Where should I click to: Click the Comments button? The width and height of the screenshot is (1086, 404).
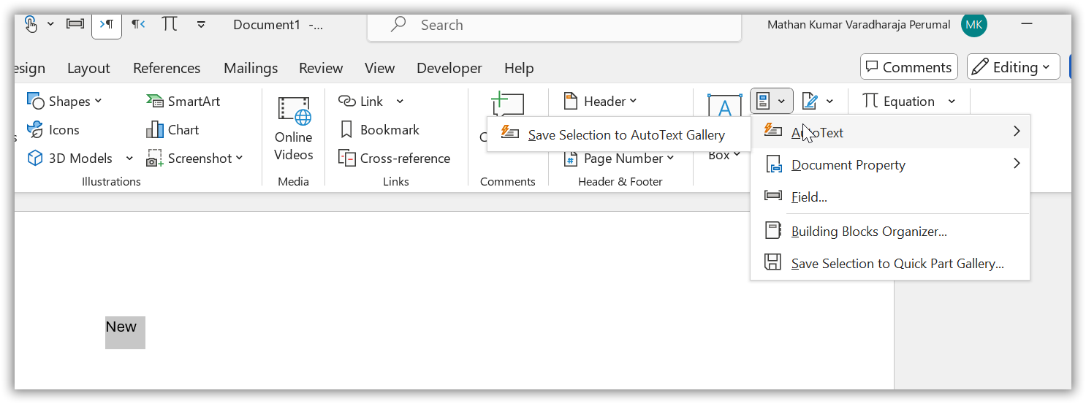click(908, 67)
